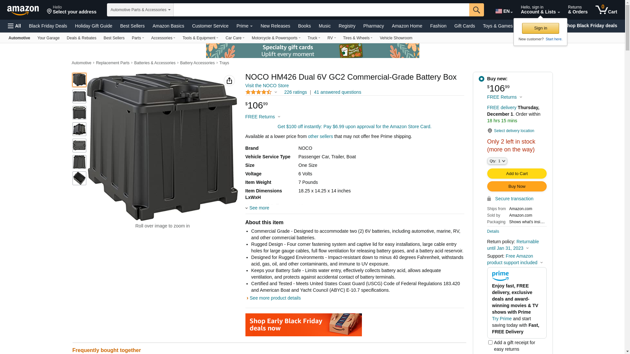
Task: Open the All hamburger menu
Action: tap(14, 26)
